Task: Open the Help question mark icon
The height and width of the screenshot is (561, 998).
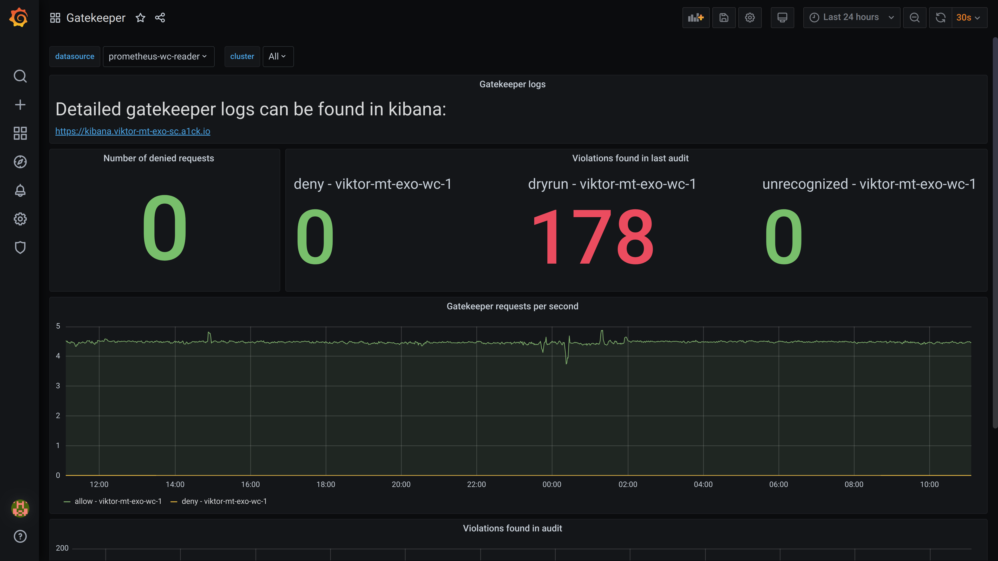Action: click(x=20, y=537)
